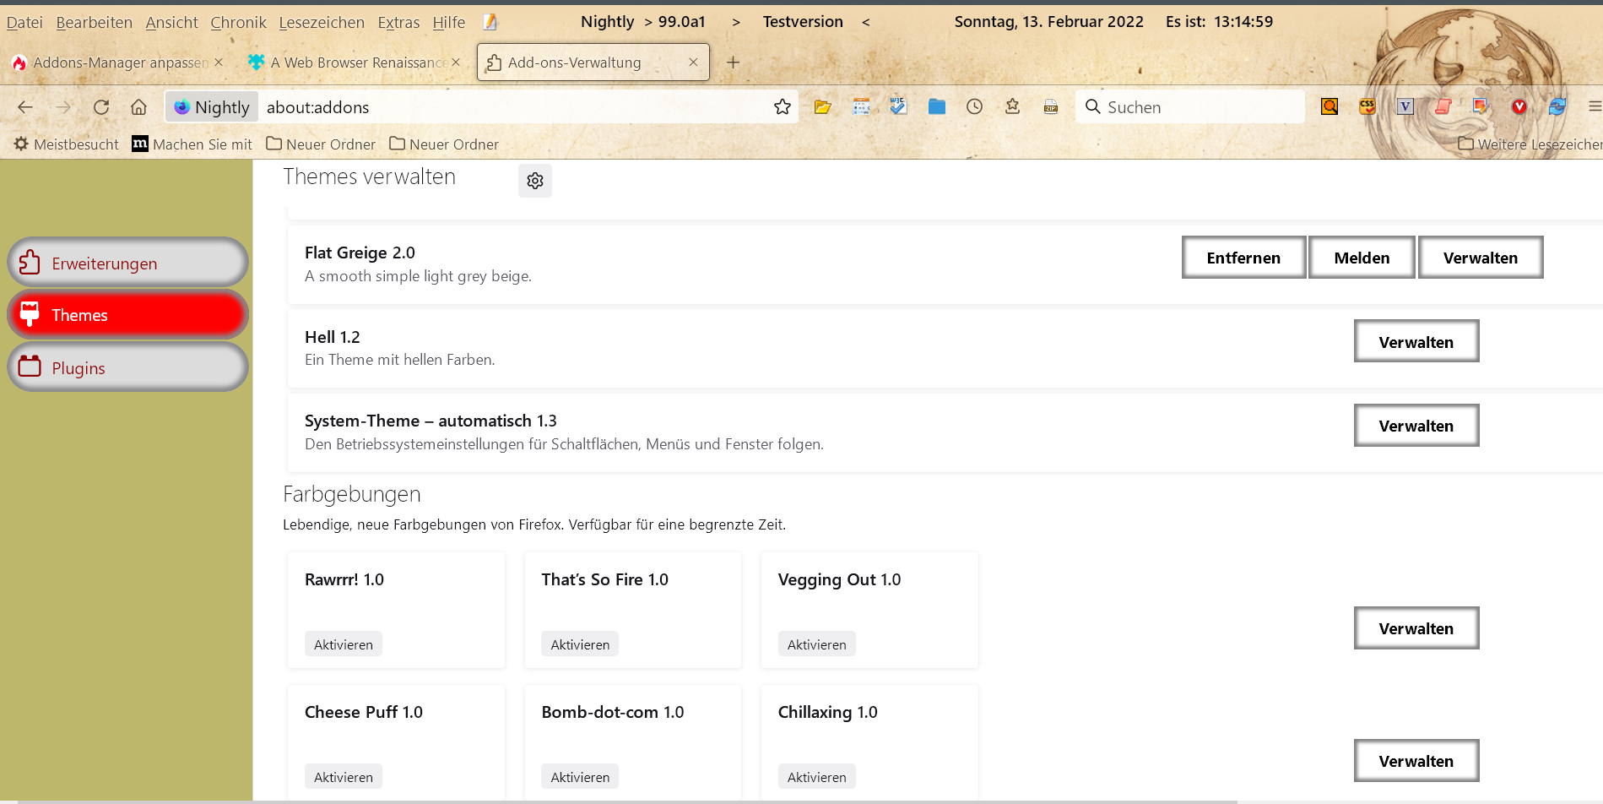
Task: Click Verwalten for System-Theme – automatisch
Action: pyautogui.click(x=1416, y=426)
